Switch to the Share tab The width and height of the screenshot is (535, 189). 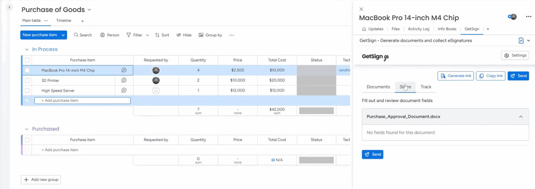(x=405, y=87)
